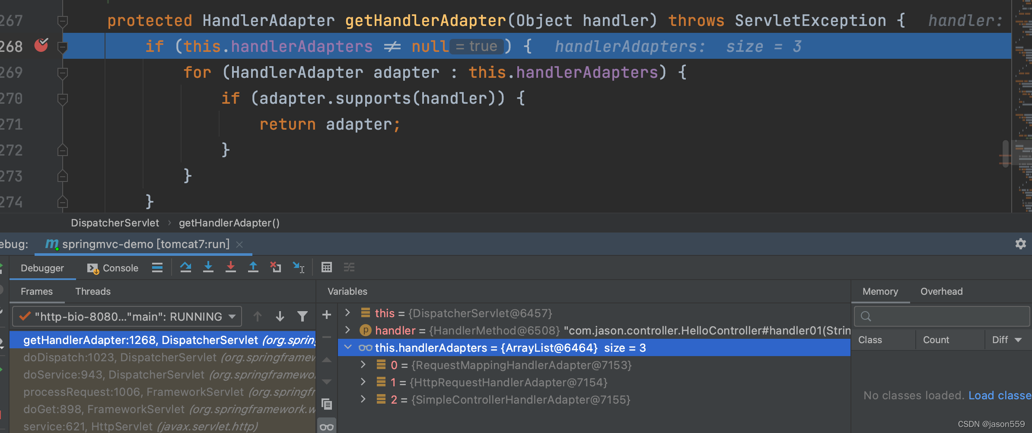
Task: Click the editor vertical scrollbar thumb
Action: coord(1006,153)
